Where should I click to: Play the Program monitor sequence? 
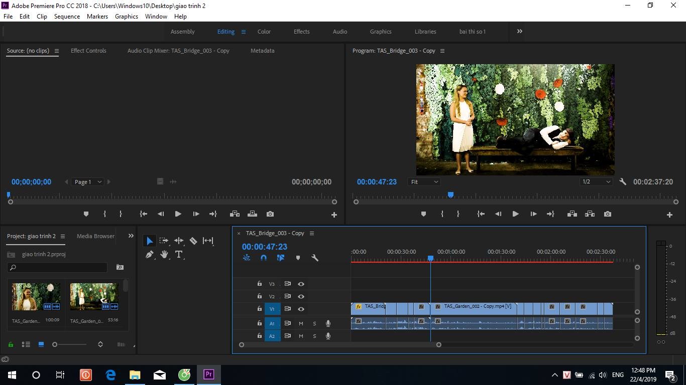[x=515, y=214]
